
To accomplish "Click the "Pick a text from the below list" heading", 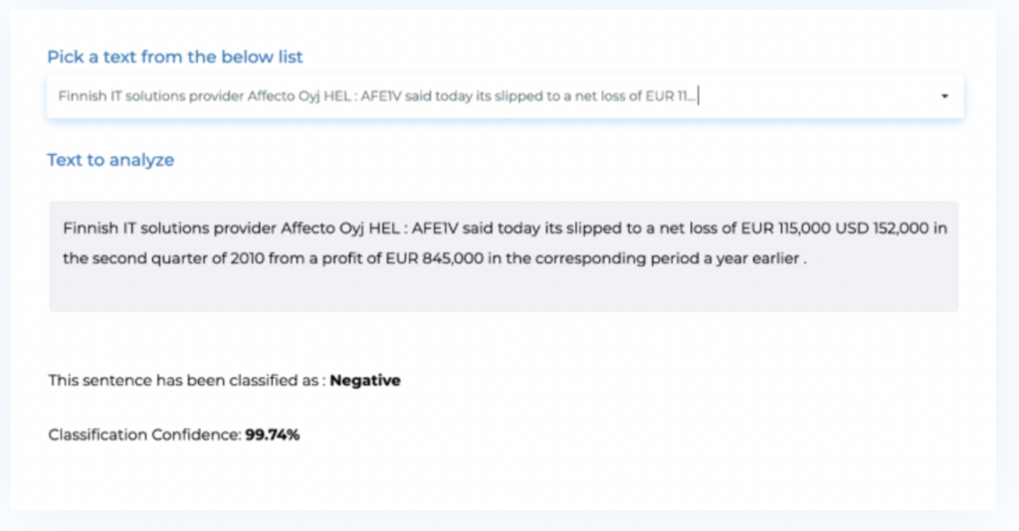I will [x=175, y=57].
